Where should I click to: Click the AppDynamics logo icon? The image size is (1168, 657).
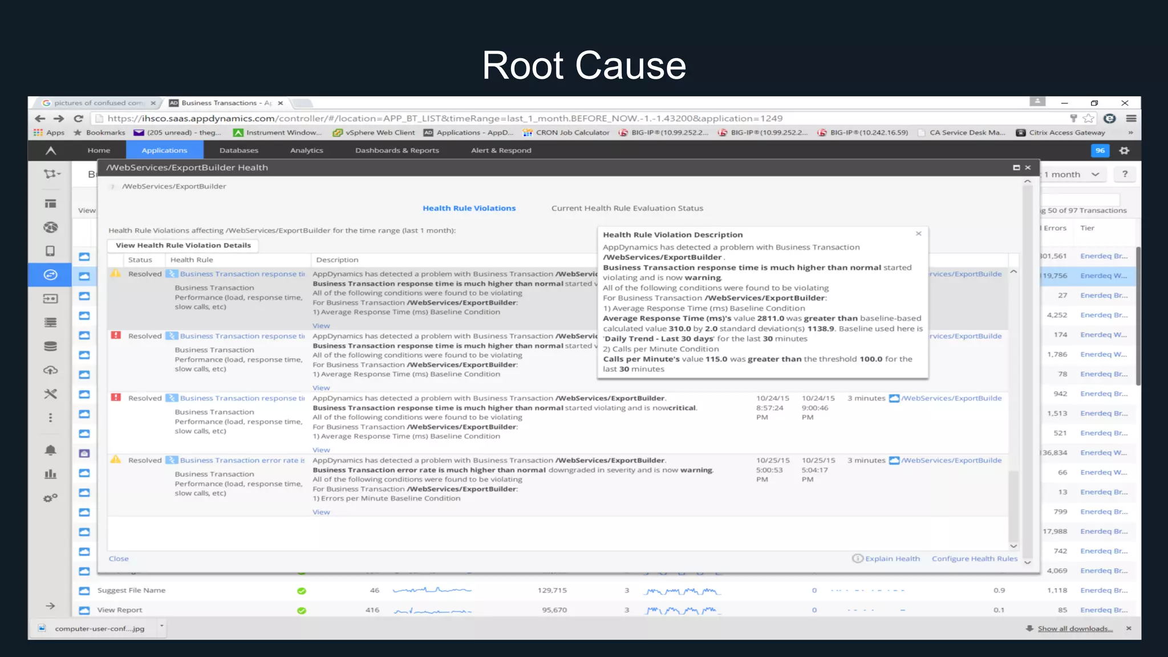51,151
